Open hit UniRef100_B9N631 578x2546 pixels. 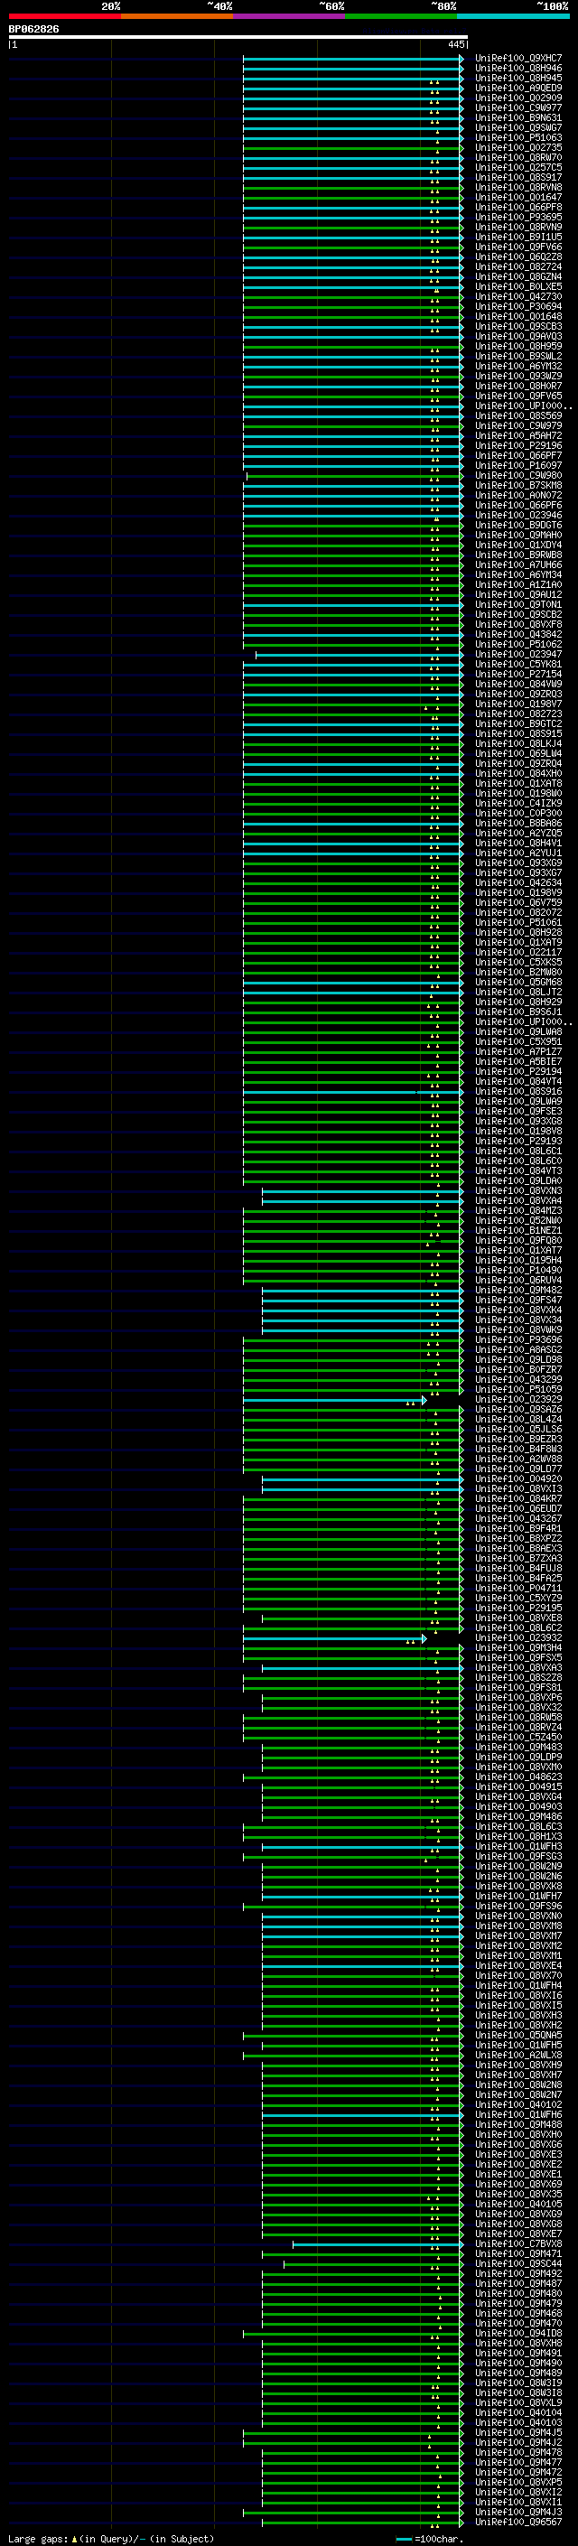coord(518,117)
